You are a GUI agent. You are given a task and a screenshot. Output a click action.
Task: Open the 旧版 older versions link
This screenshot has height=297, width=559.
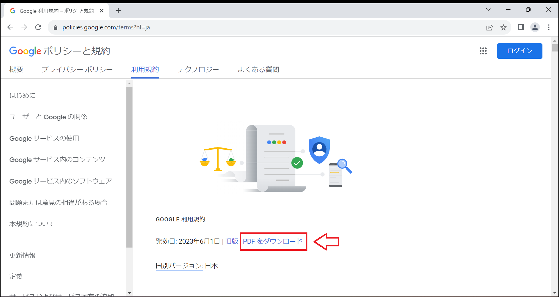tap(232, 241)
